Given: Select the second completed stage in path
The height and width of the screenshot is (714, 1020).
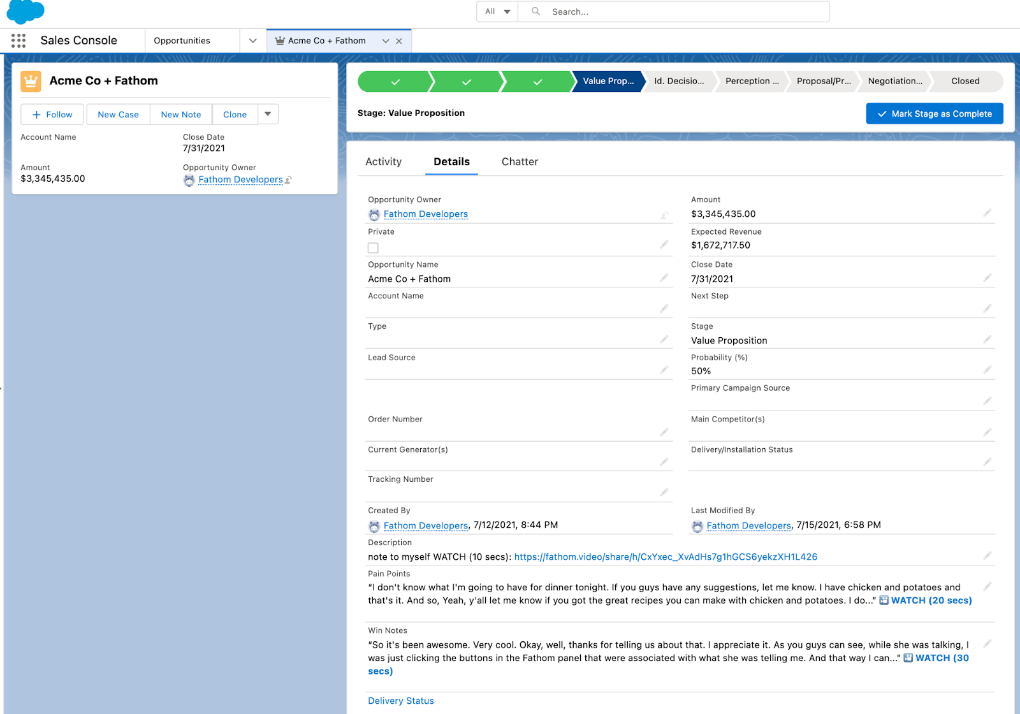Looking at the screenshot, I should coord(467,82).
